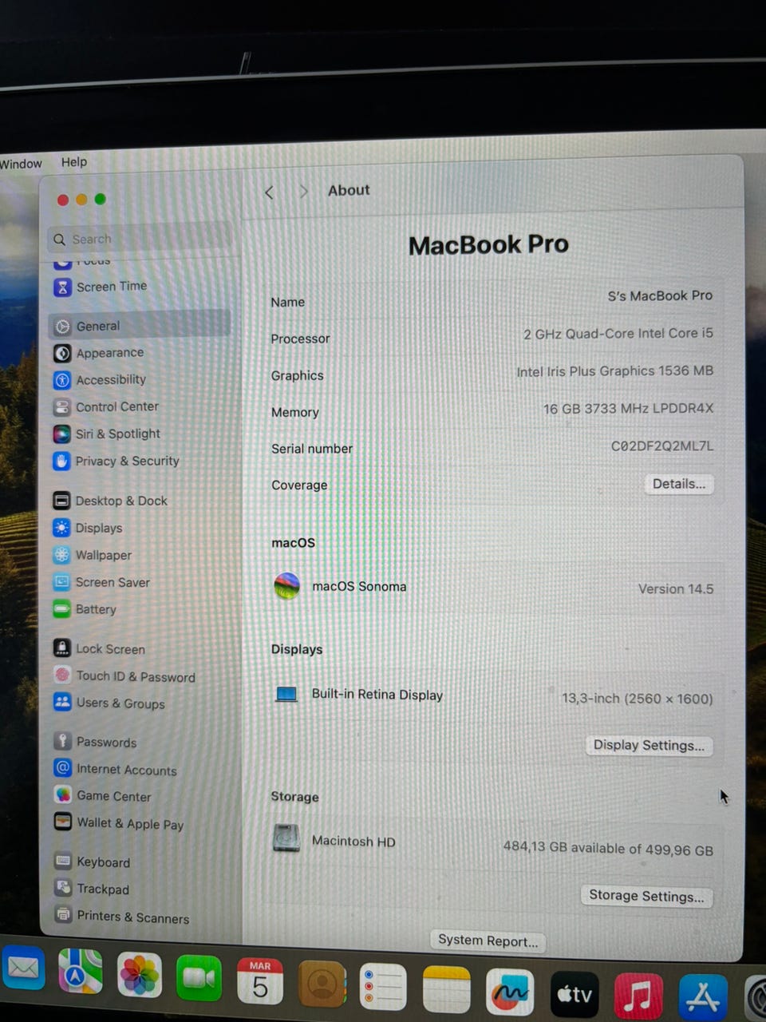Open Internet Accounts settings

(x=116, y=770)
